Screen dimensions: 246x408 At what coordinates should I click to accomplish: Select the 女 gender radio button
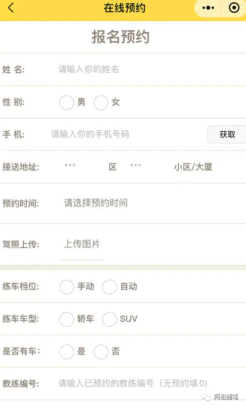[101, 103]
